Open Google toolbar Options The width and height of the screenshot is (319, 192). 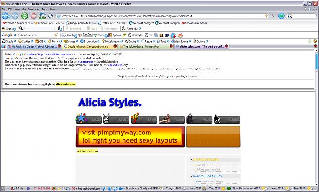tap(114, 35)
